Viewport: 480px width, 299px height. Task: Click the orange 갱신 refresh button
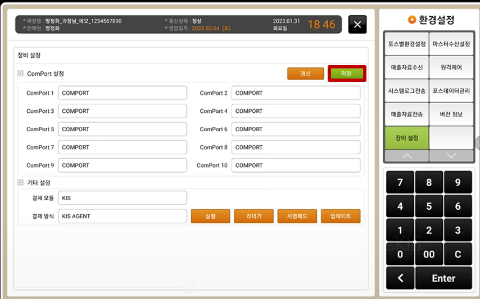305,73
